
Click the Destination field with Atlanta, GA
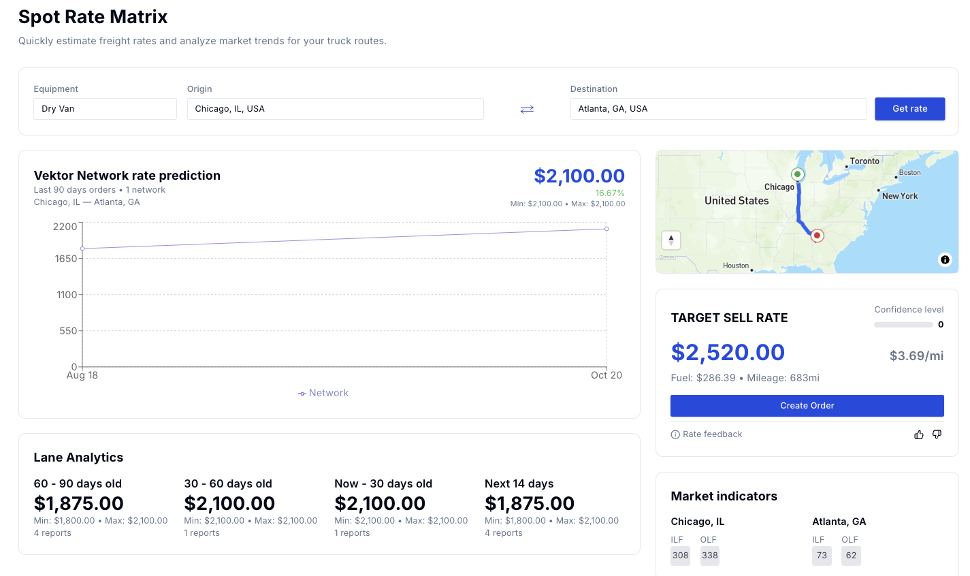click(x=718, y=109)
